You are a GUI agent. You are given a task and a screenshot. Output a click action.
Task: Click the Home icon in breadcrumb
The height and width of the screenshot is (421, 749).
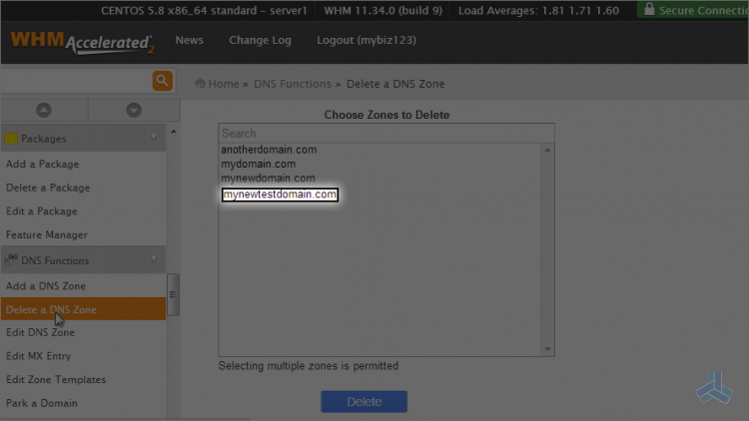click(x=200, y=84)
